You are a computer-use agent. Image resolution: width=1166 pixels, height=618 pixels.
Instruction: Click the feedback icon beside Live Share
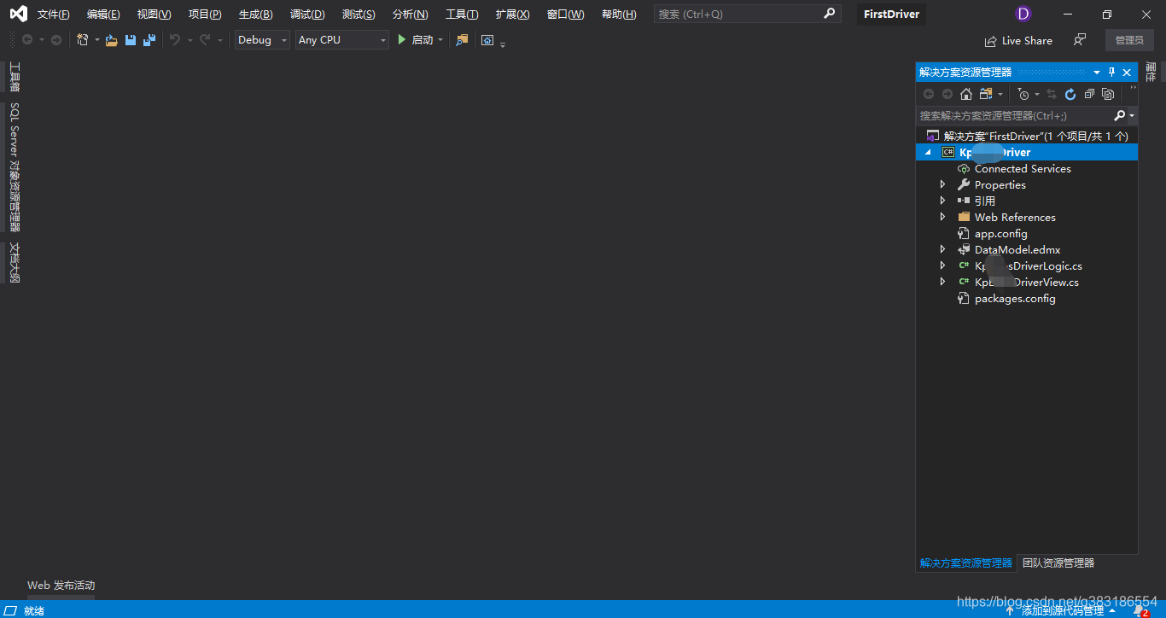tap(1080, 40)
